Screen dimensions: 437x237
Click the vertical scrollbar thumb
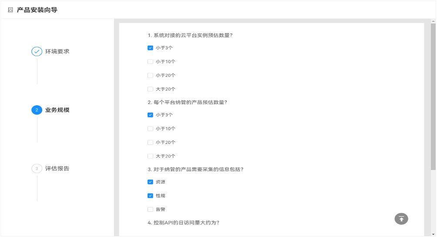(433, 97)
